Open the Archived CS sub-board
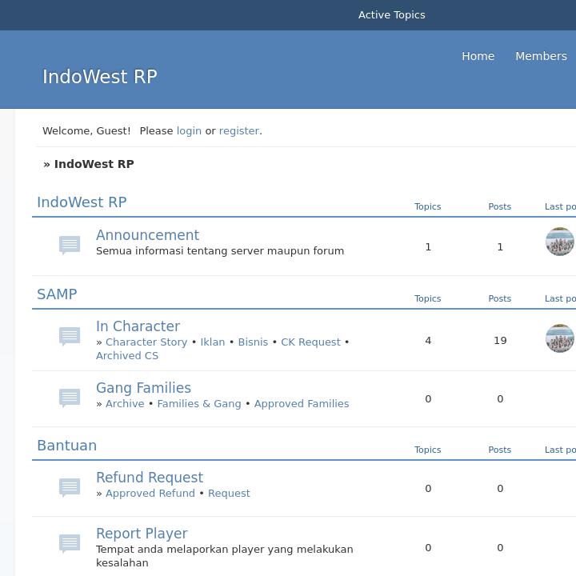The width and height of the screenshot is (576, 576). (x=127, y=355)
